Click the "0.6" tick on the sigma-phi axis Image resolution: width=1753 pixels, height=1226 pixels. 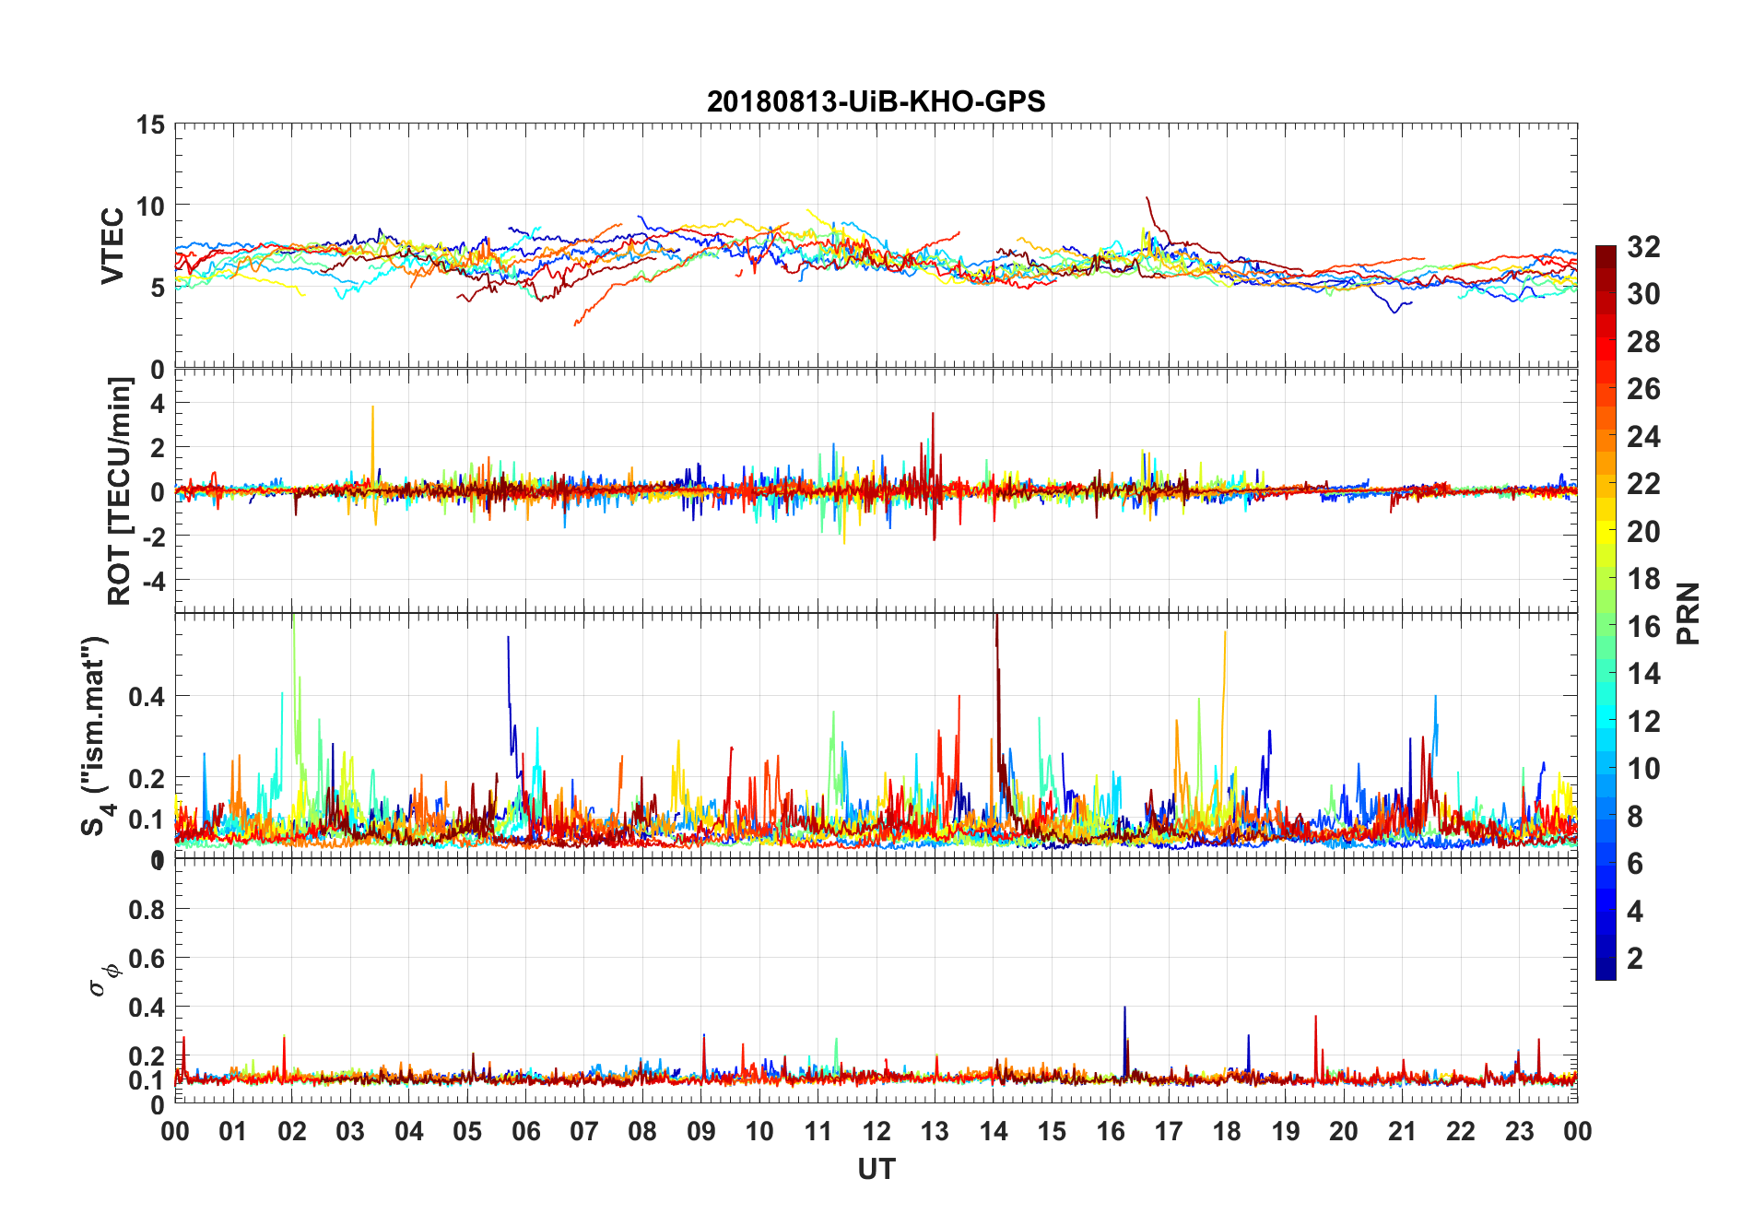147,959
